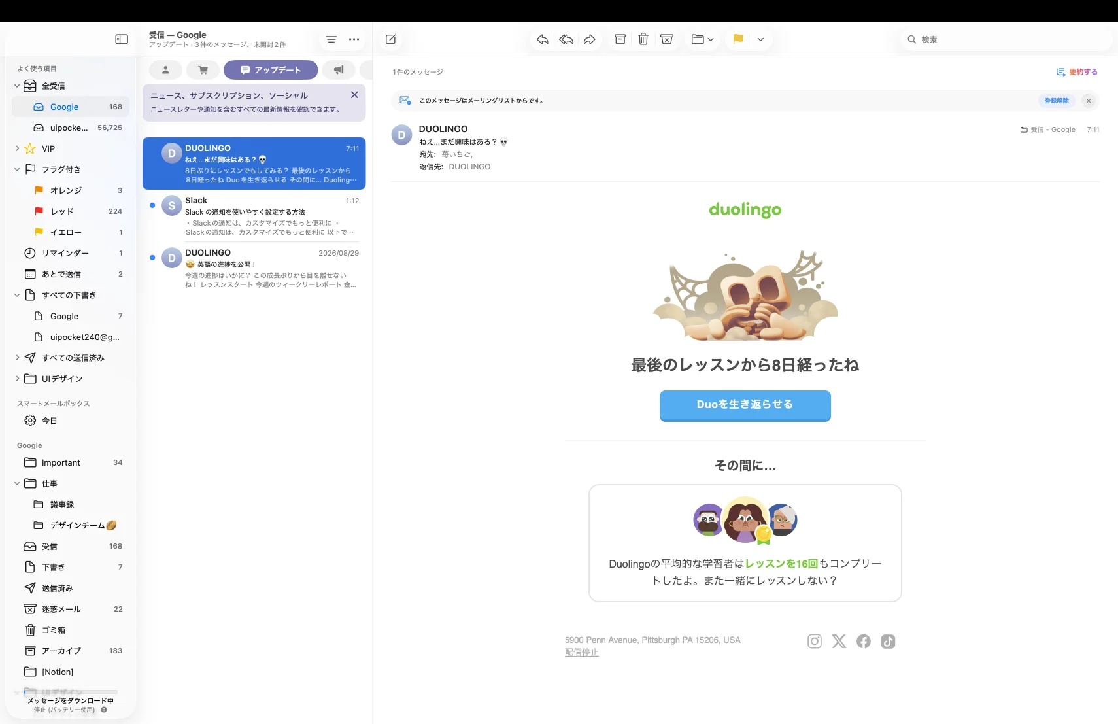Compose a new message
1118x724 pixels.
[x=391, y=39]
